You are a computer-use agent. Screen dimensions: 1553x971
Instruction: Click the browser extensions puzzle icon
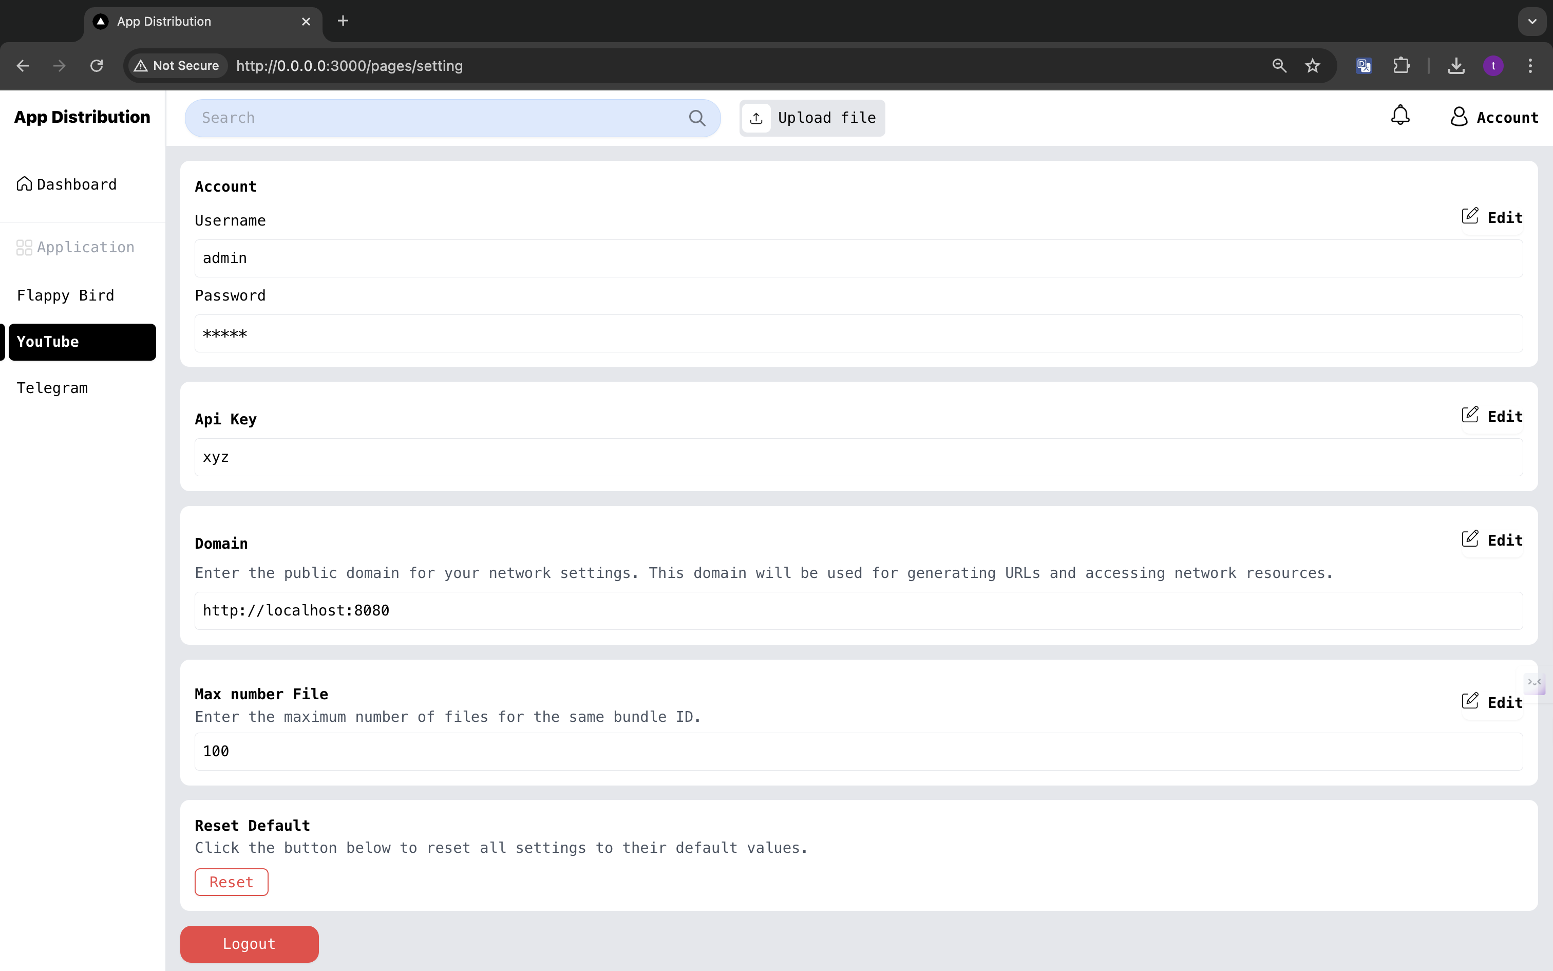coord(1401,66)
